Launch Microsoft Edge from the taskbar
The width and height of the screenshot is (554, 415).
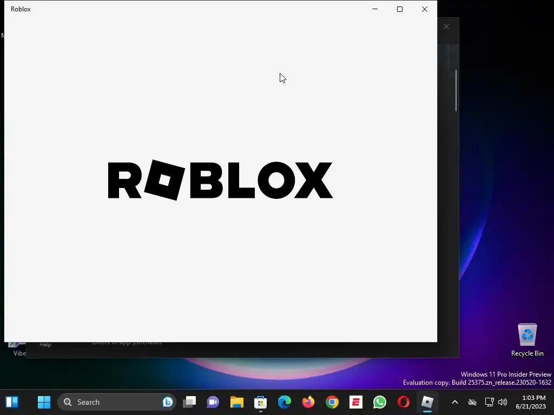(285, 402)
